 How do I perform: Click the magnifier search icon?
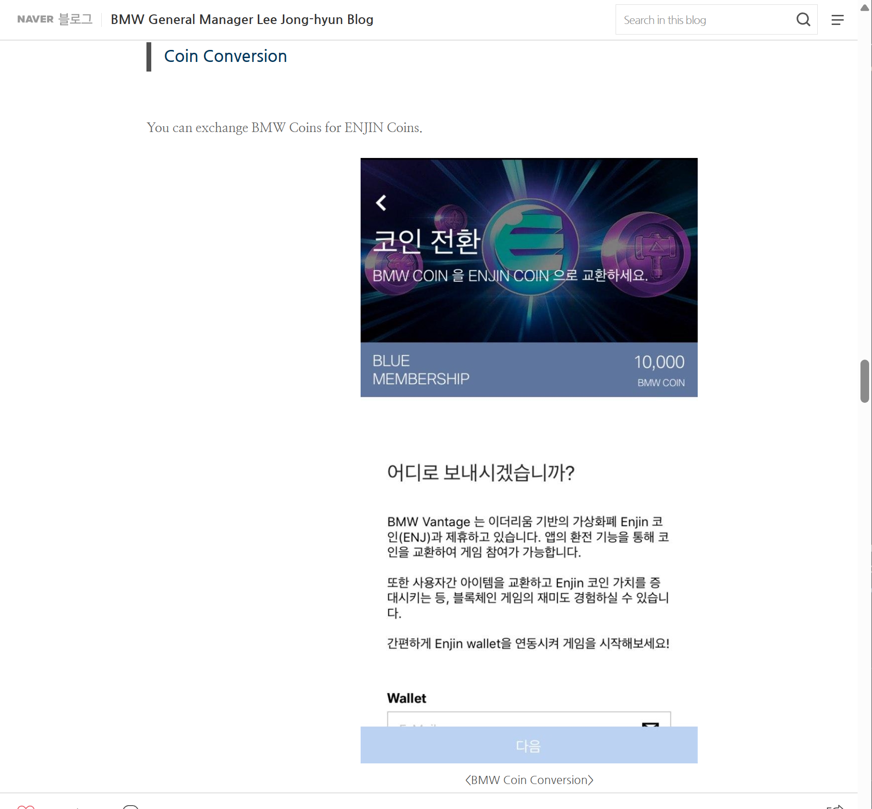[803, 20]
